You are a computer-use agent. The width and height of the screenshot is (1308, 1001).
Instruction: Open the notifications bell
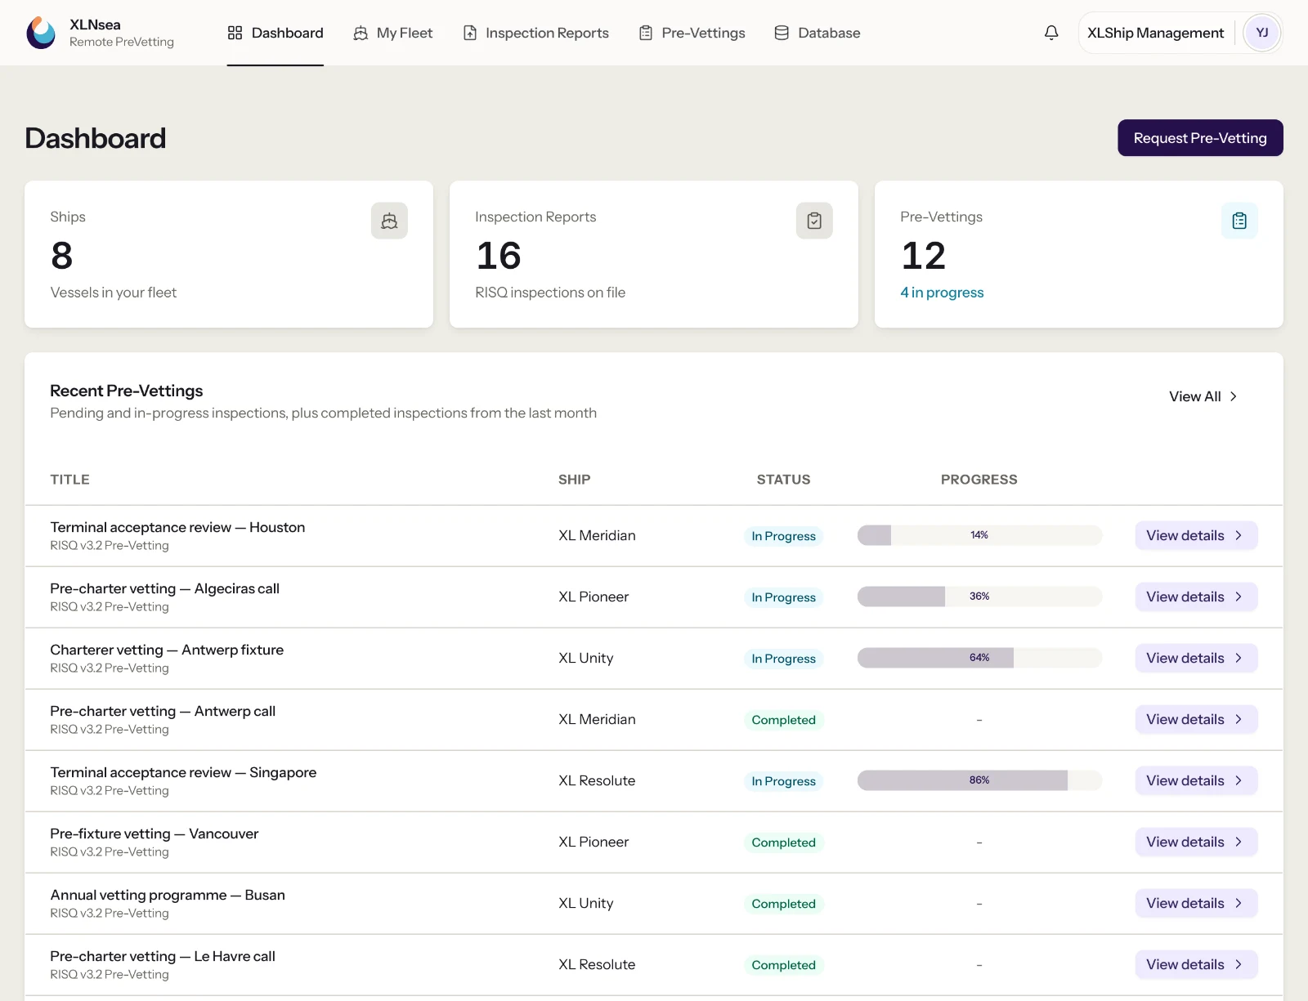coord(1051,33)
